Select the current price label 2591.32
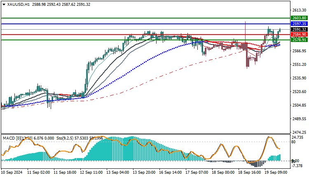This screenshot has width=309, height=177. 299,29
